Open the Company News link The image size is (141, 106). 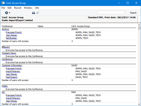coord(9,53)
